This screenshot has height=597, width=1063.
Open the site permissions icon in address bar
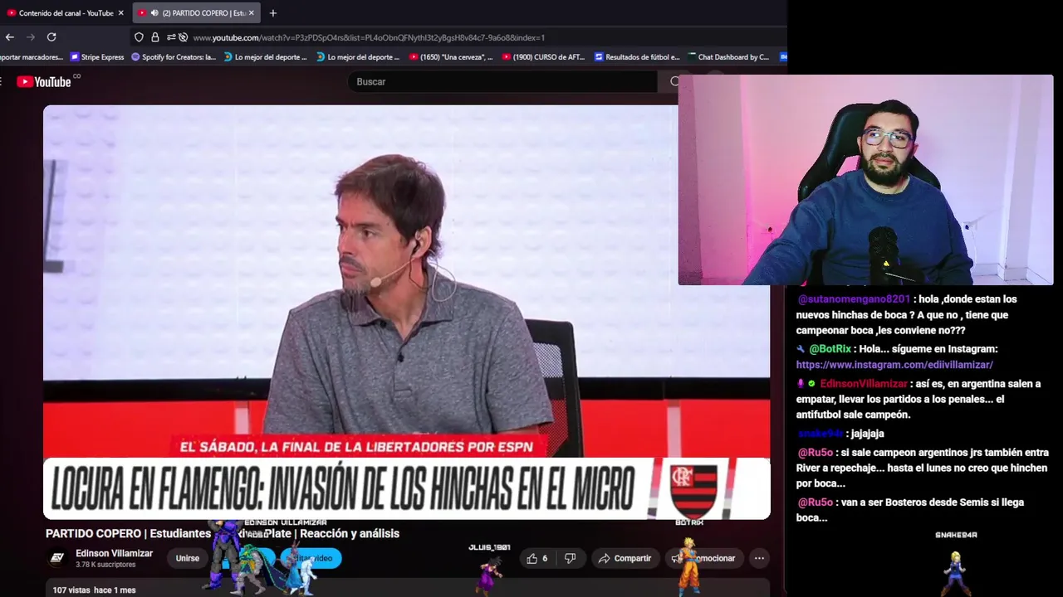click(x=171, y=37)
